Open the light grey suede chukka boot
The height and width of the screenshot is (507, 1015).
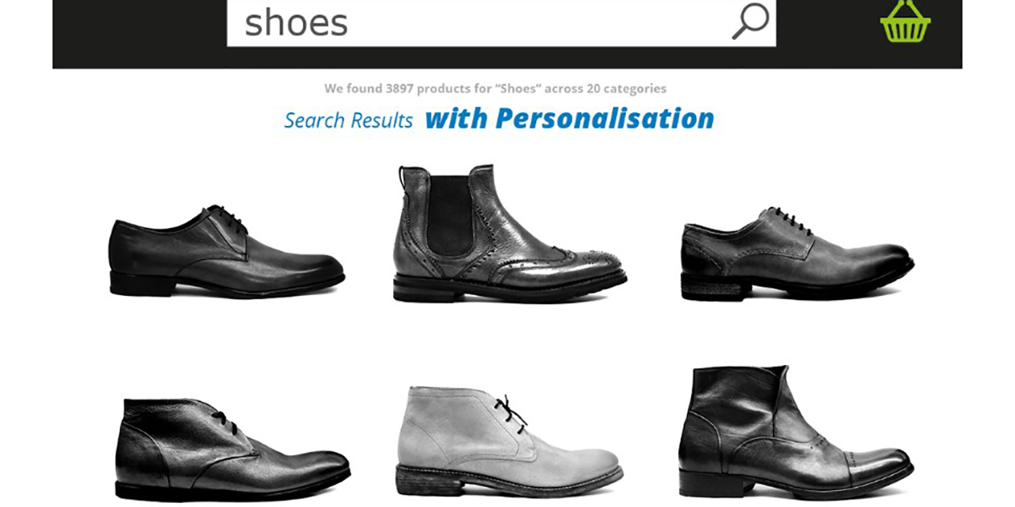(x=510, y=441)
